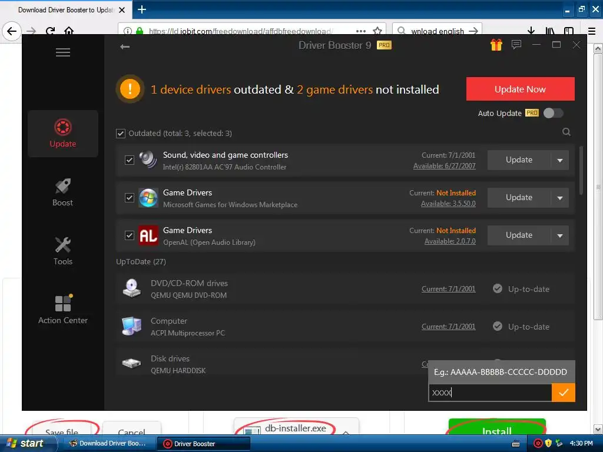The height and width of the screenshot is (452, 603).
Task: Open the Available: 2.0.7.0 link
Action: pos(450,241)
